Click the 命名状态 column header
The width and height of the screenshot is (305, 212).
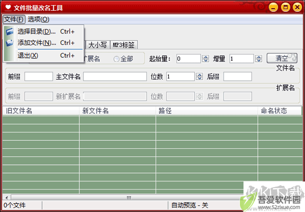tap(280, 111)
